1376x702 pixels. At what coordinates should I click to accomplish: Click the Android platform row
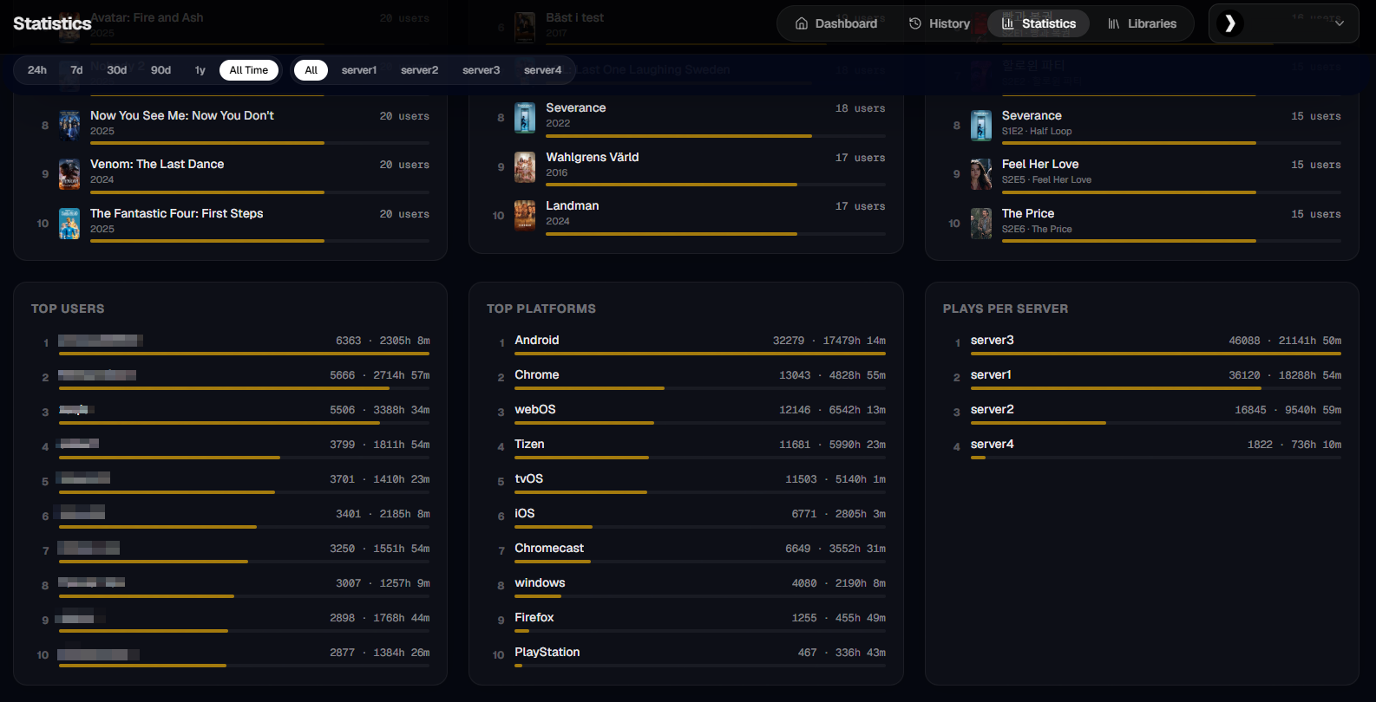(x=686, y=343)
